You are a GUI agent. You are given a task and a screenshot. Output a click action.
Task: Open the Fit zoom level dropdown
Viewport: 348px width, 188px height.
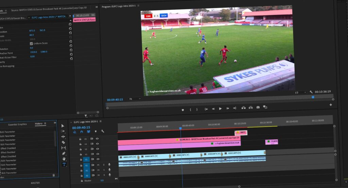135,99
